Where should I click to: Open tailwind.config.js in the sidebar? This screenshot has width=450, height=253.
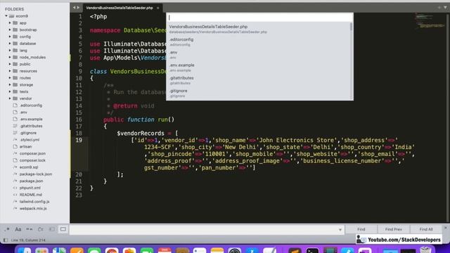tap(34, 202)
